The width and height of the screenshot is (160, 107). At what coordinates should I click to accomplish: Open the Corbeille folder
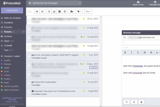pyautogui.click(x=8, y=45)
